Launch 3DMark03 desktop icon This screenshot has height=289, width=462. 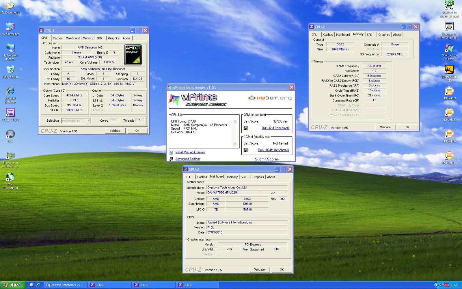tap(449, 93)
